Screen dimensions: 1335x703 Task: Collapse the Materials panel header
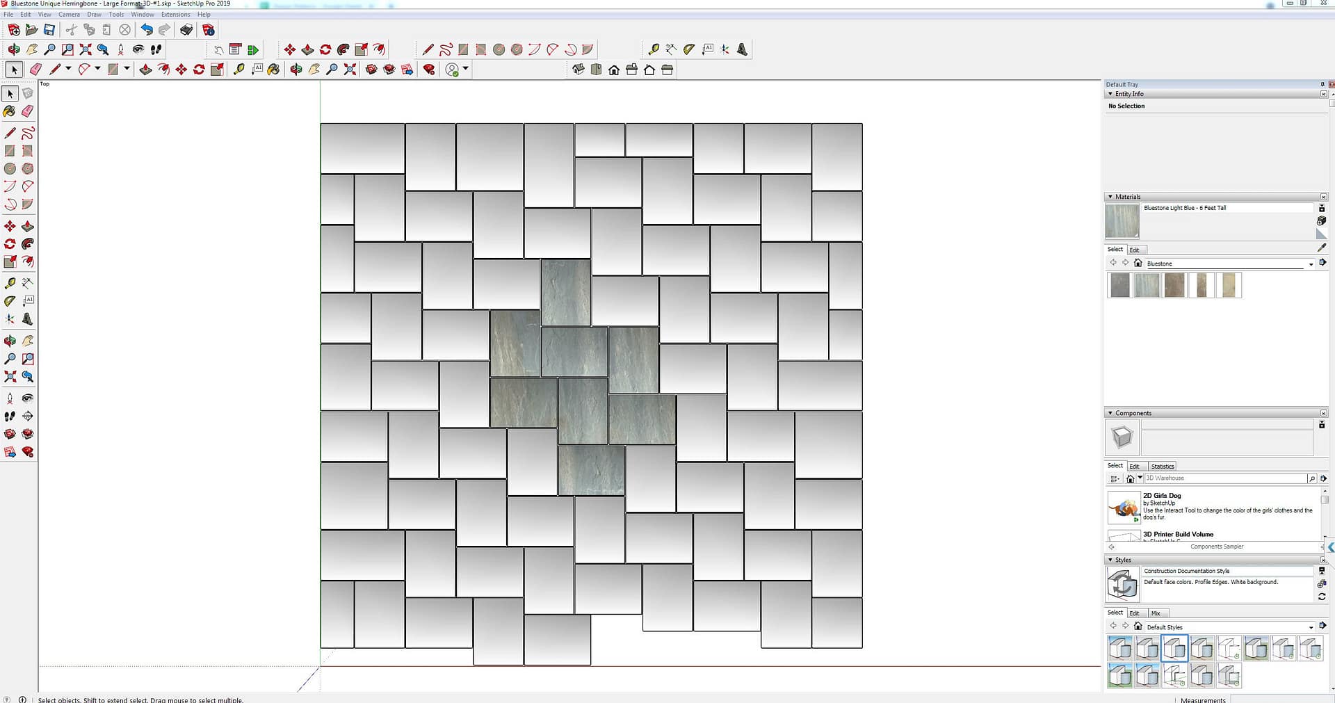[x=1110, y=197]
